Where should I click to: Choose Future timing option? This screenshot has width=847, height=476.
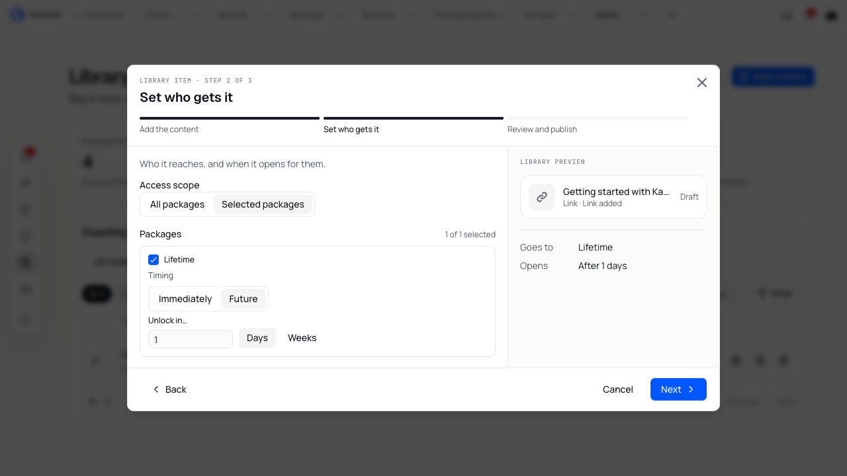(x=244, y=299)
